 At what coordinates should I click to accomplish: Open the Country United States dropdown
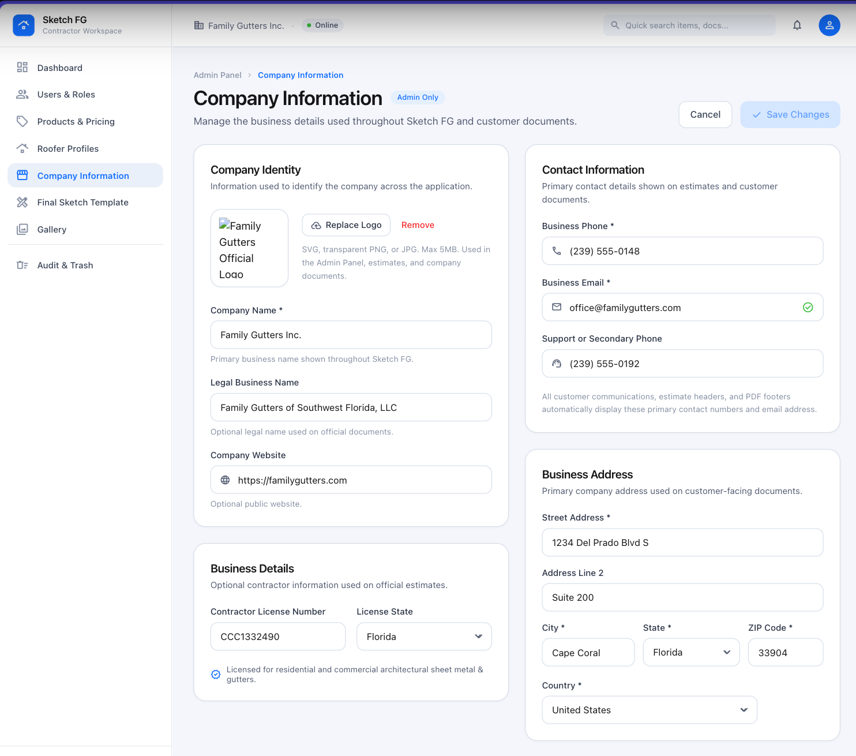click(x=649, y=710)
